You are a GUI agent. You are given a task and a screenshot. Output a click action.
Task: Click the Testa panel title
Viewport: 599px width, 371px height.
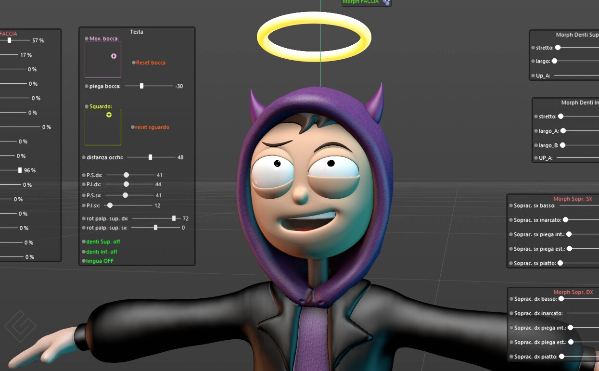(137, 32)
